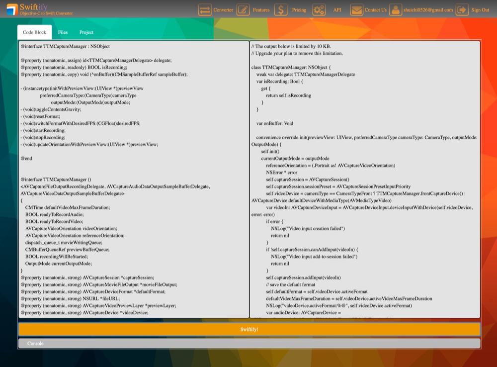Select the Code Block tab
The height and width of the screenshot is (367, 497).
pos(34,31)
